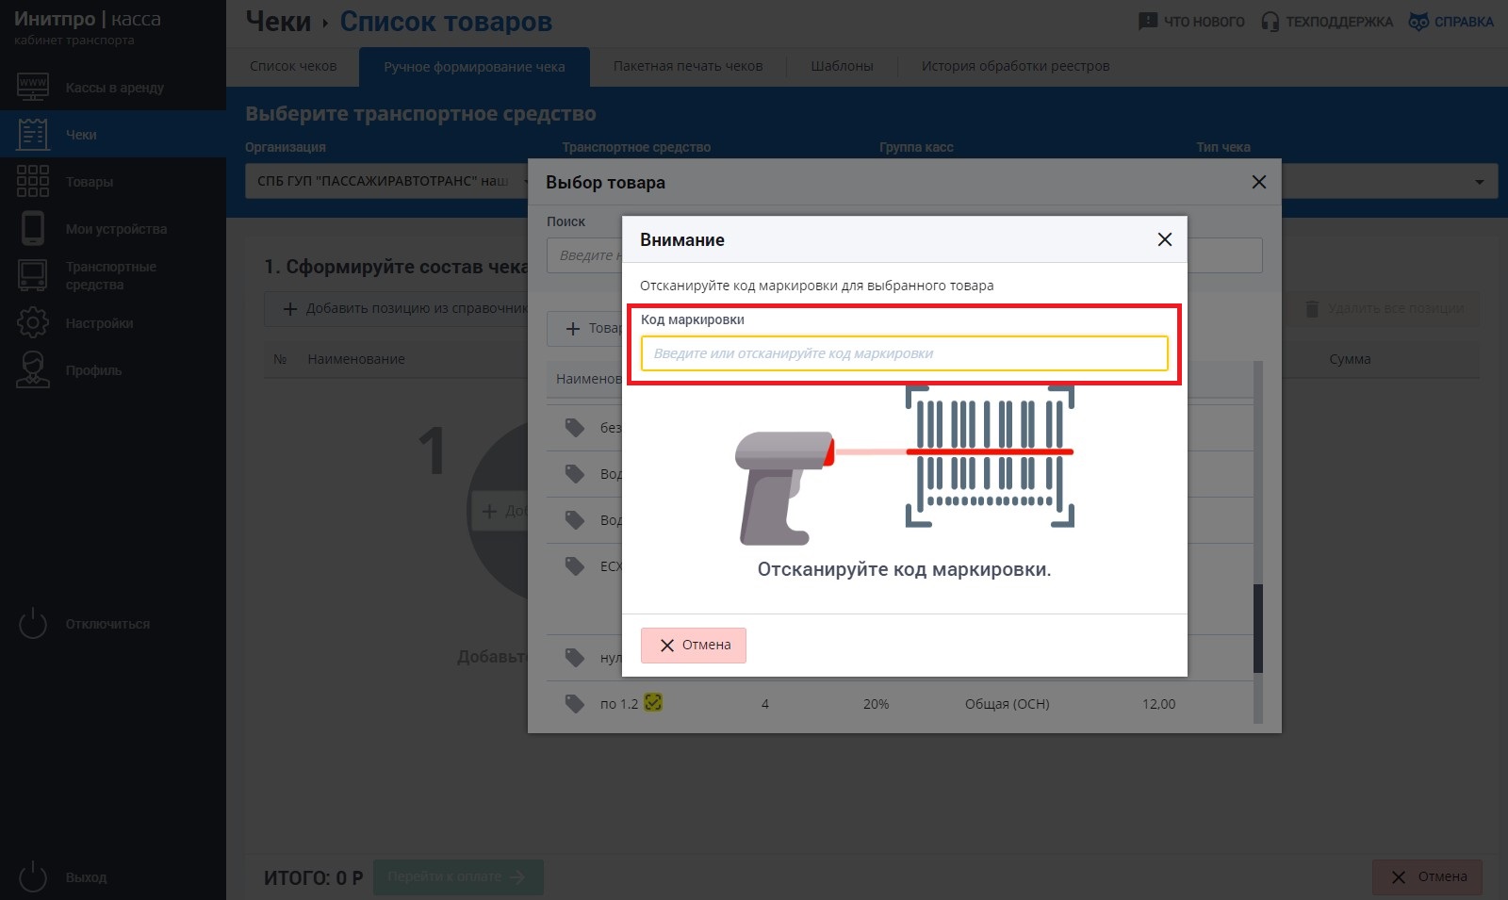1508x900 pixels.
Task: Click the tag icon of the first Вод row
Action: click(575, 473)
